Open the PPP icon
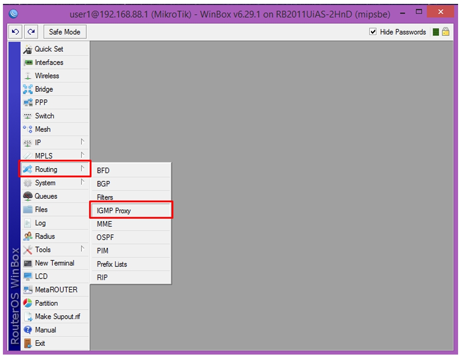461x357 pixels. click(28, 102)
